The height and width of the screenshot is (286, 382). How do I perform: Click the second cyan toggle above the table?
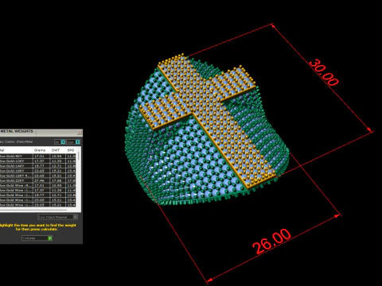[x=77, y=142]
